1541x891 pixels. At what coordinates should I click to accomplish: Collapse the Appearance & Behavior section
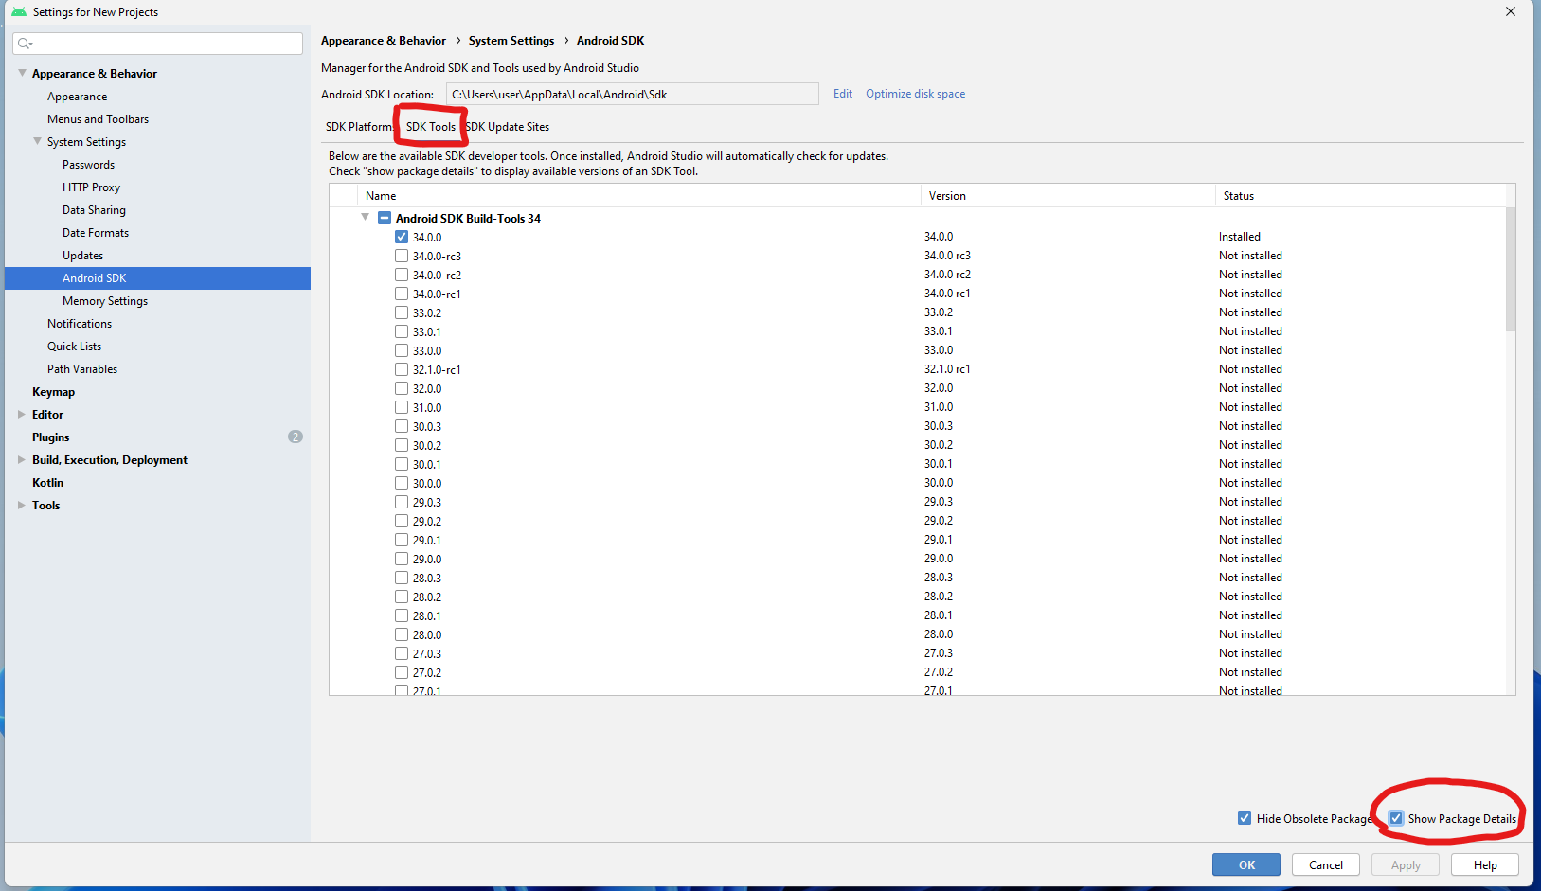coord(22,73)
